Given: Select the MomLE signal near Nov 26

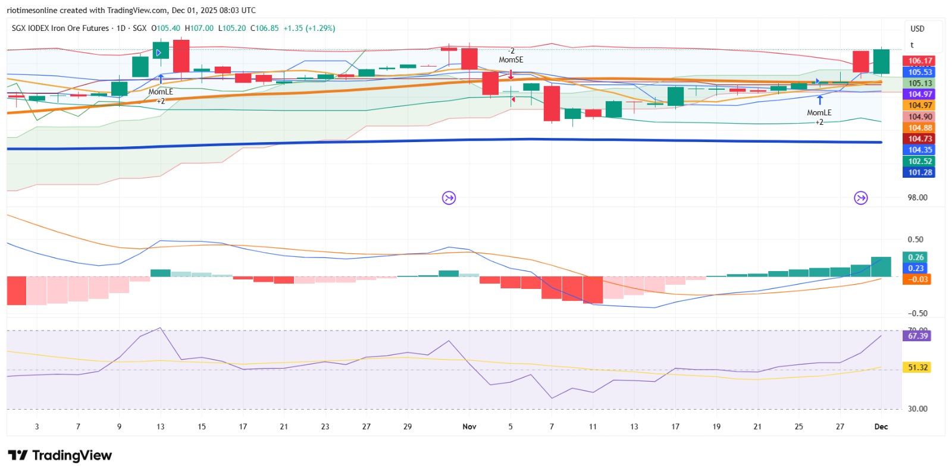Looking at the screenshot, I should coord(819,112).
